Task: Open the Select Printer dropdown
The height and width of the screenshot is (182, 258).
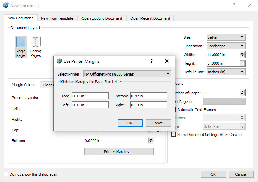Action: click(x=127, y=74)
